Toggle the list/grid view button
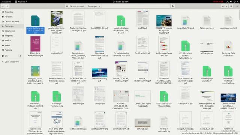Screen dimensions: 240x135 coord(223,6)
